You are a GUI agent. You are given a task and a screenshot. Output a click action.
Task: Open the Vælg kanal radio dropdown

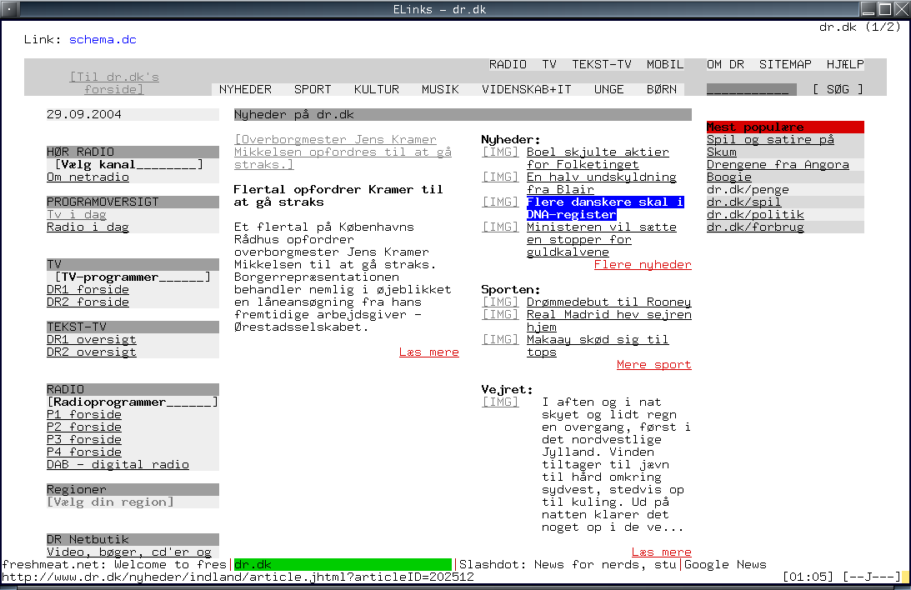tap(128, 165)
